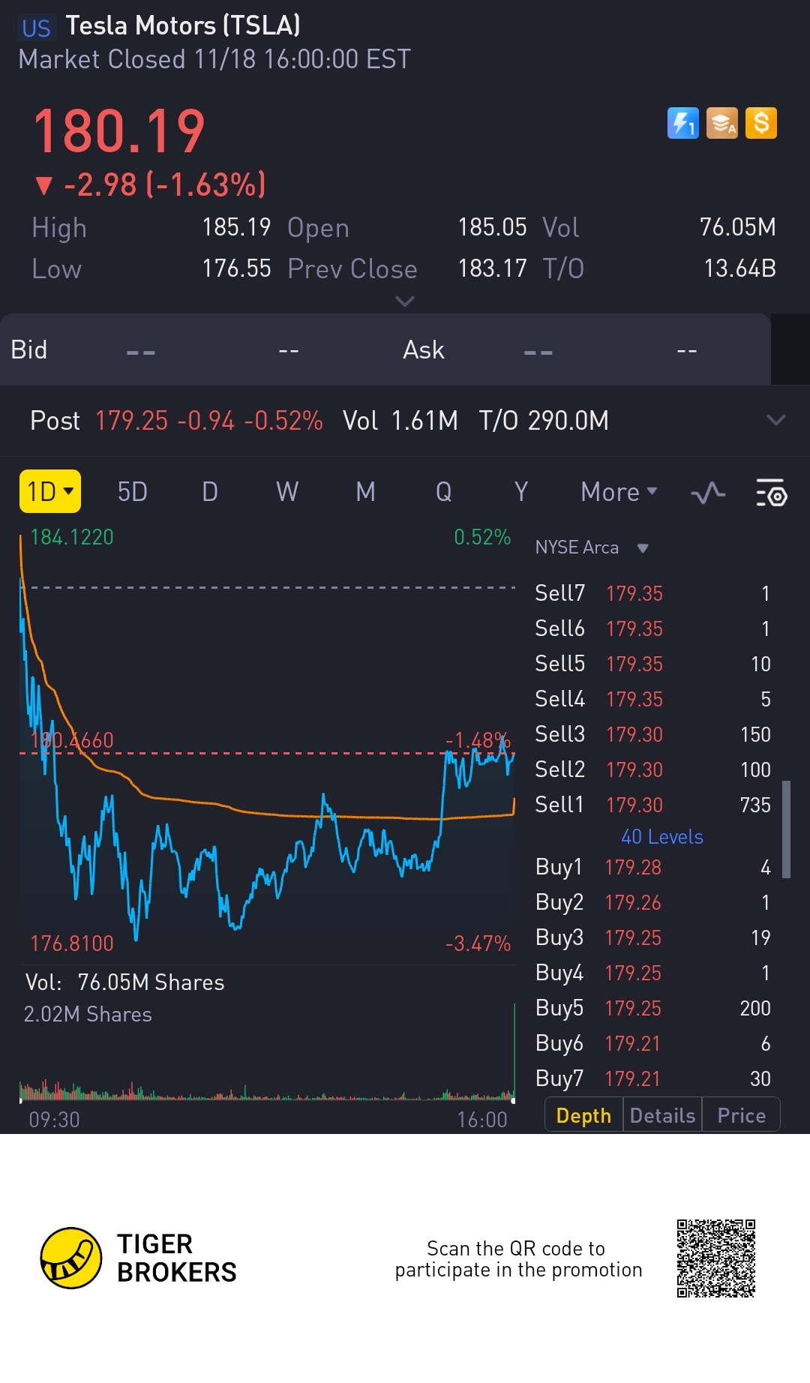
Task: Switch chart to M monthly timeframe
Action: pyautogui.click(x=365, y=492)
